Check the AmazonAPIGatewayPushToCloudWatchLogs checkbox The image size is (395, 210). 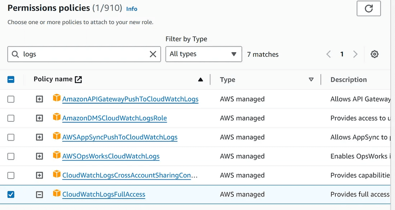[x=11, y=99]
